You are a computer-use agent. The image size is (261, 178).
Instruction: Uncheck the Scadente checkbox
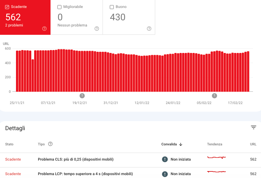[x=7, y=7]
